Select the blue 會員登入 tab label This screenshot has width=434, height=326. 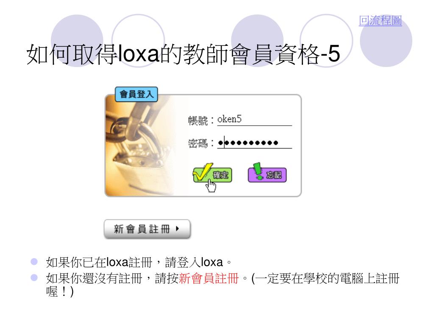pyautogui.click(x=136, y=94)
